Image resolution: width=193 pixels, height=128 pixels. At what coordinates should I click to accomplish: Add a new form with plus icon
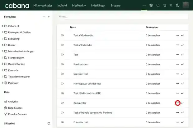[x=49, y=17]
